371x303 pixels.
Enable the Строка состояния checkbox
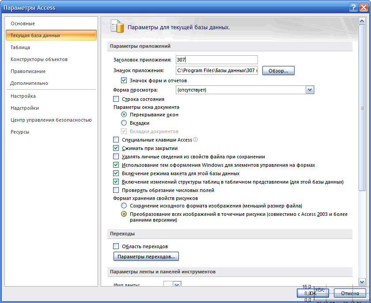coord(116,99)
